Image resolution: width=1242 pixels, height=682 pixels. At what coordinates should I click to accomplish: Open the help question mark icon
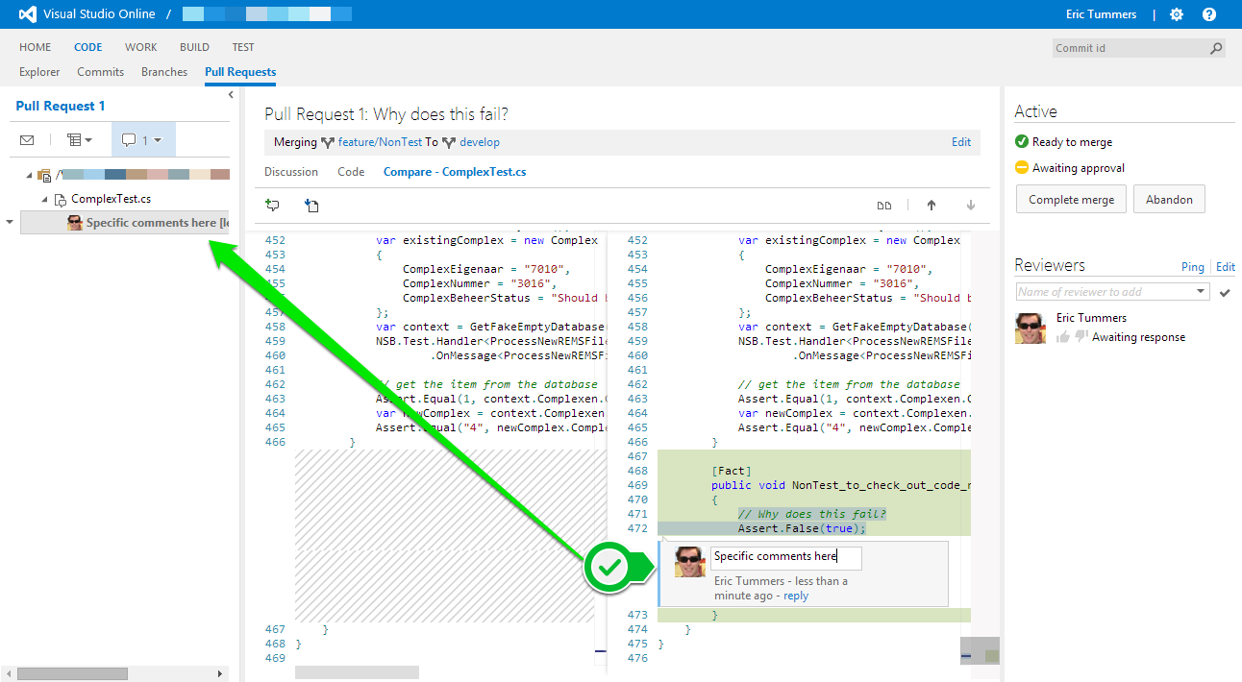pyautogui.click(x=1209, y=14)
